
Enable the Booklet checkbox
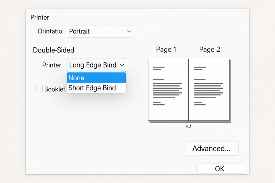point(39,89)
